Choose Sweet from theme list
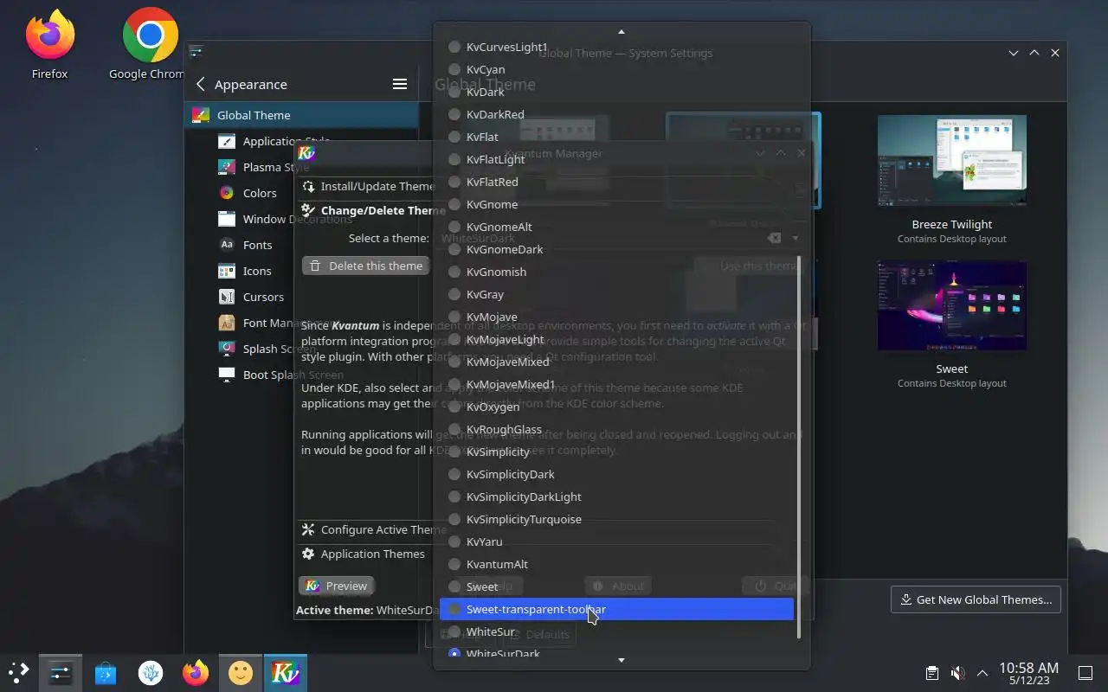1108x692 pixels. pos(616,586)
